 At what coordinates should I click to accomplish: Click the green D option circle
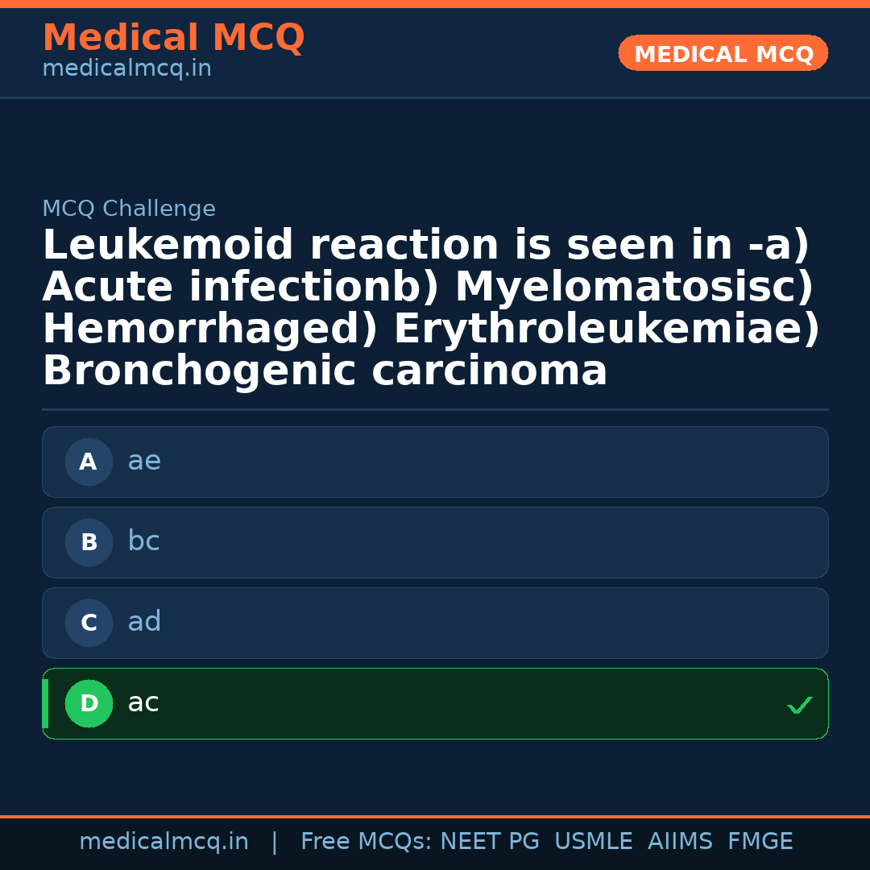click(89, 704)
